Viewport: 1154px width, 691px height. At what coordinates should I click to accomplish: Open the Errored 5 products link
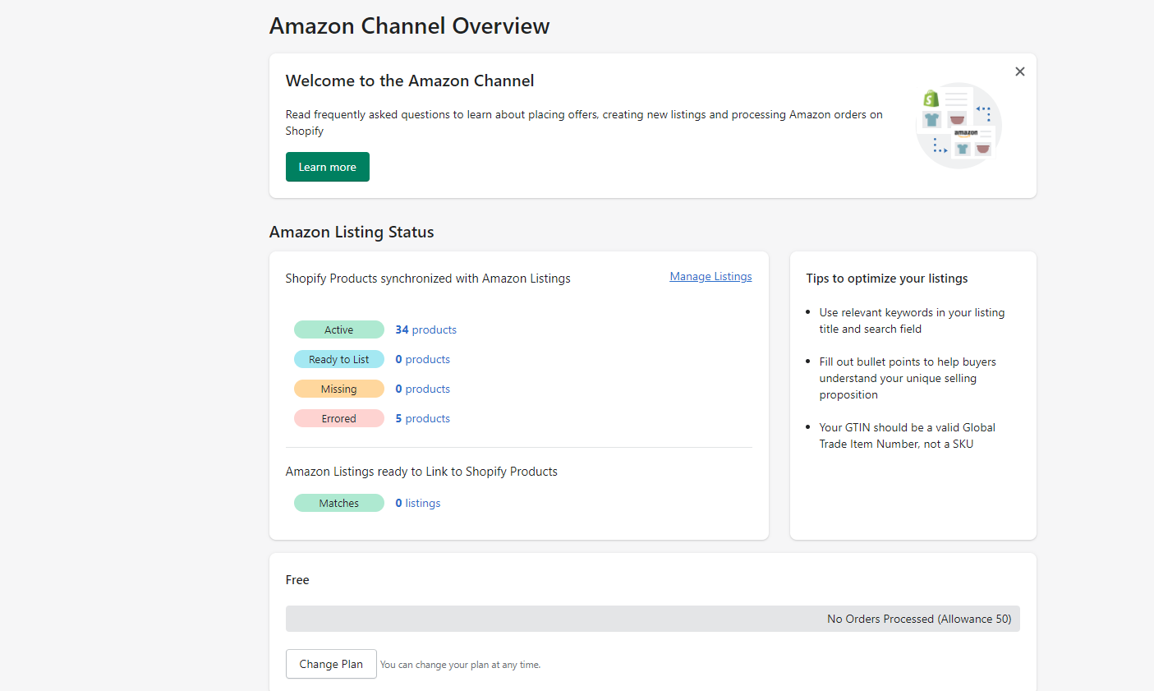pyautogui.click(x=422, y=418)
